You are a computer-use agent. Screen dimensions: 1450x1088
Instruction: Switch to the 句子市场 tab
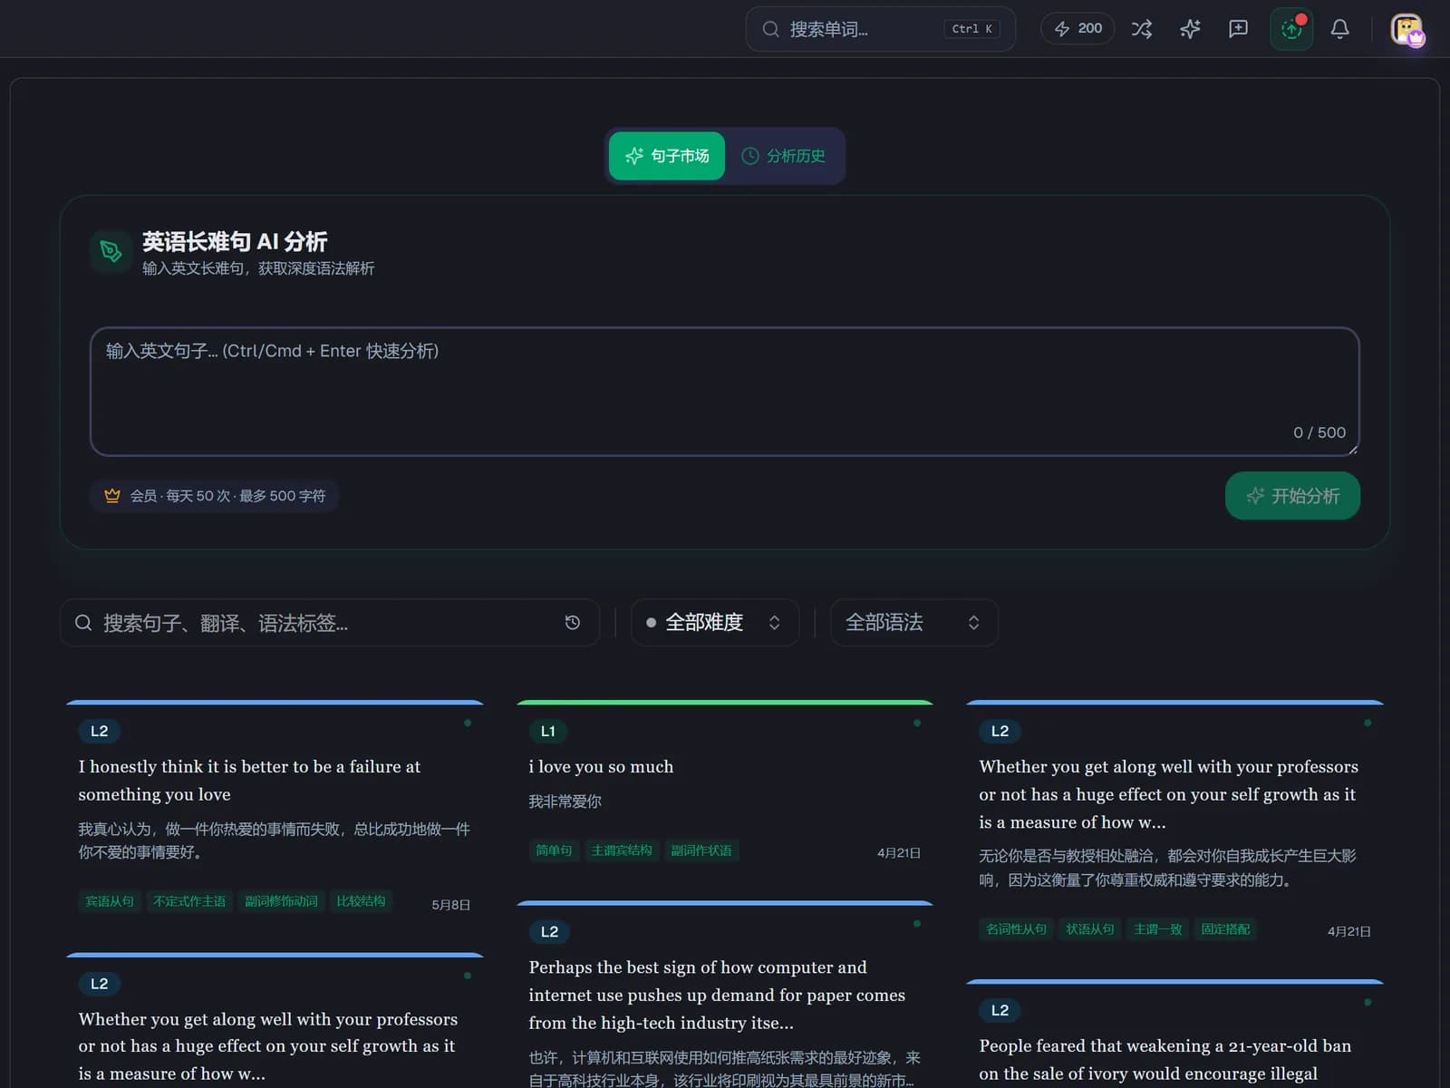tap(667, 156)
